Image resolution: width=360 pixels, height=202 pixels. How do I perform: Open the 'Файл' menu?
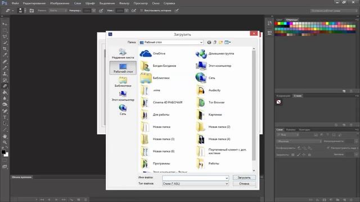(15, 3)
